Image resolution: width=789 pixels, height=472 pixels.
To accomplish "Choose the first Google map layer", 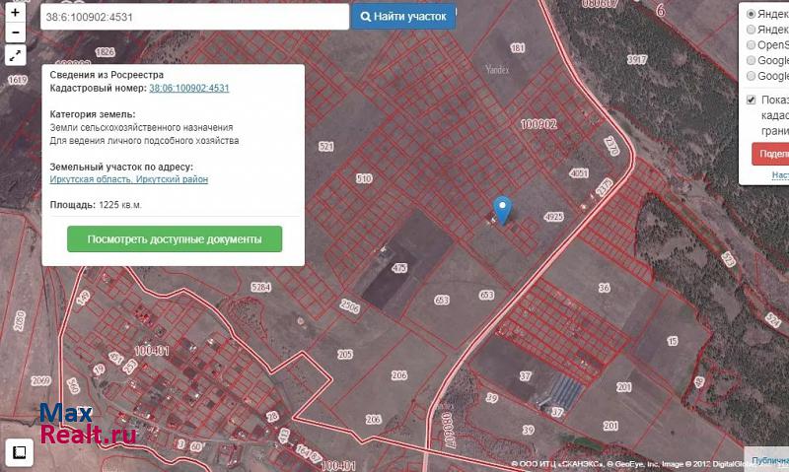I will 752,60.
